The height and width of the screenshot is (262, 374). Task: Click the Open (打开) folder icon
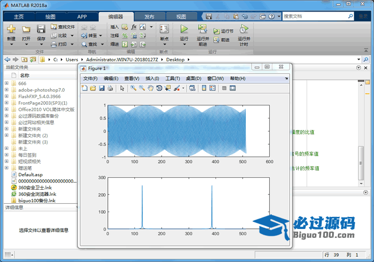coord(26,29)
